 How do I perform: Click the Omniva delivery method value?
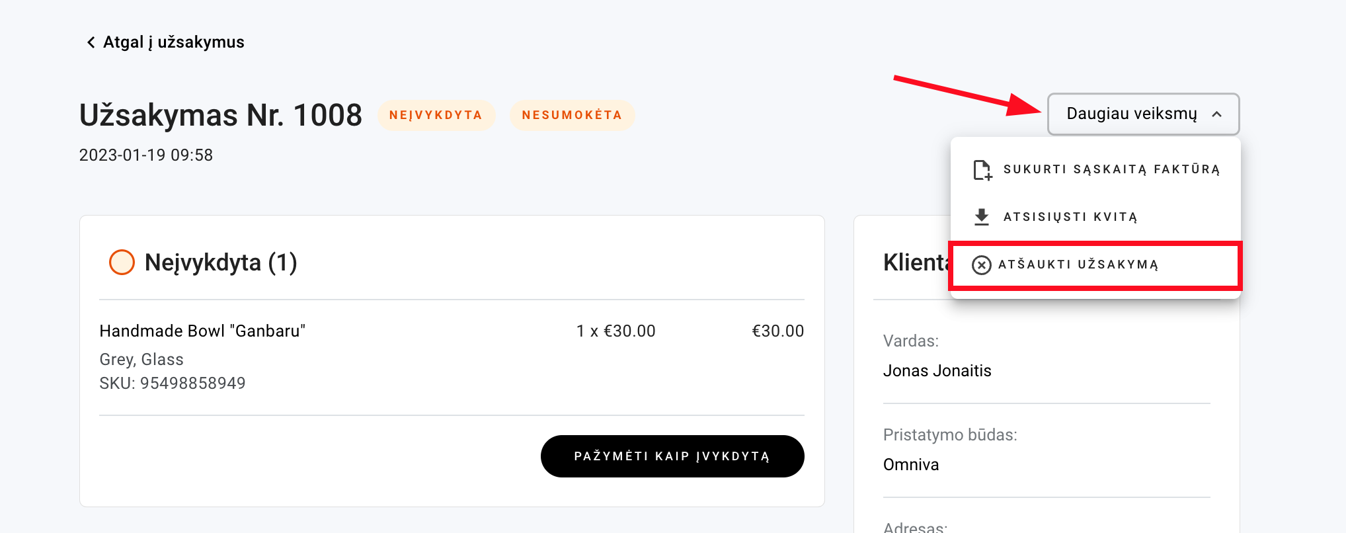[x=911, y=465]
